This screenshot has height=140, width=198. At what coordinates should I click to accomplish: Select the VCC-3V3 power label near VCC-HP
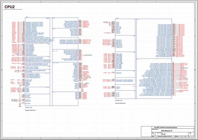88,78
